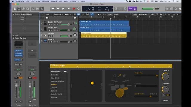Select 16th swing resolution
This screenshot has height=107, width=191.
[168, 95]
